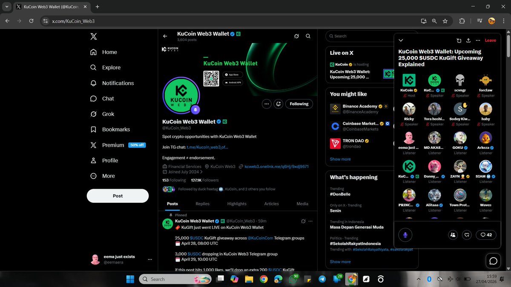Select scvngr speaker avatar

(460, 80)
